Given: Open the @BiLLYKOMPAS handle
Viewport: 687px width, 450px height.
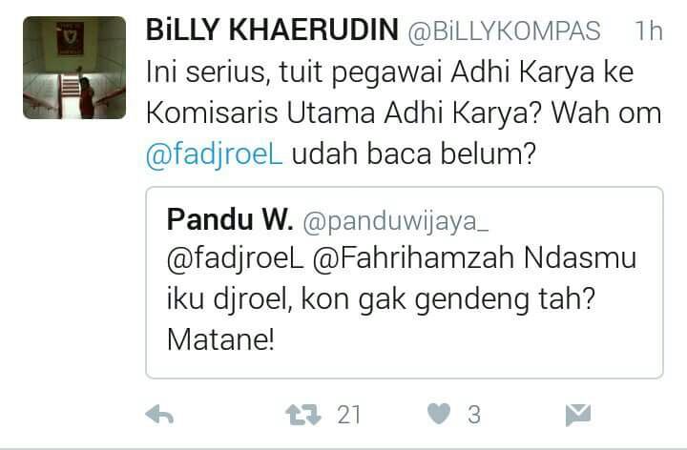Looking at the screenshot, I should [x=505, y=31].
